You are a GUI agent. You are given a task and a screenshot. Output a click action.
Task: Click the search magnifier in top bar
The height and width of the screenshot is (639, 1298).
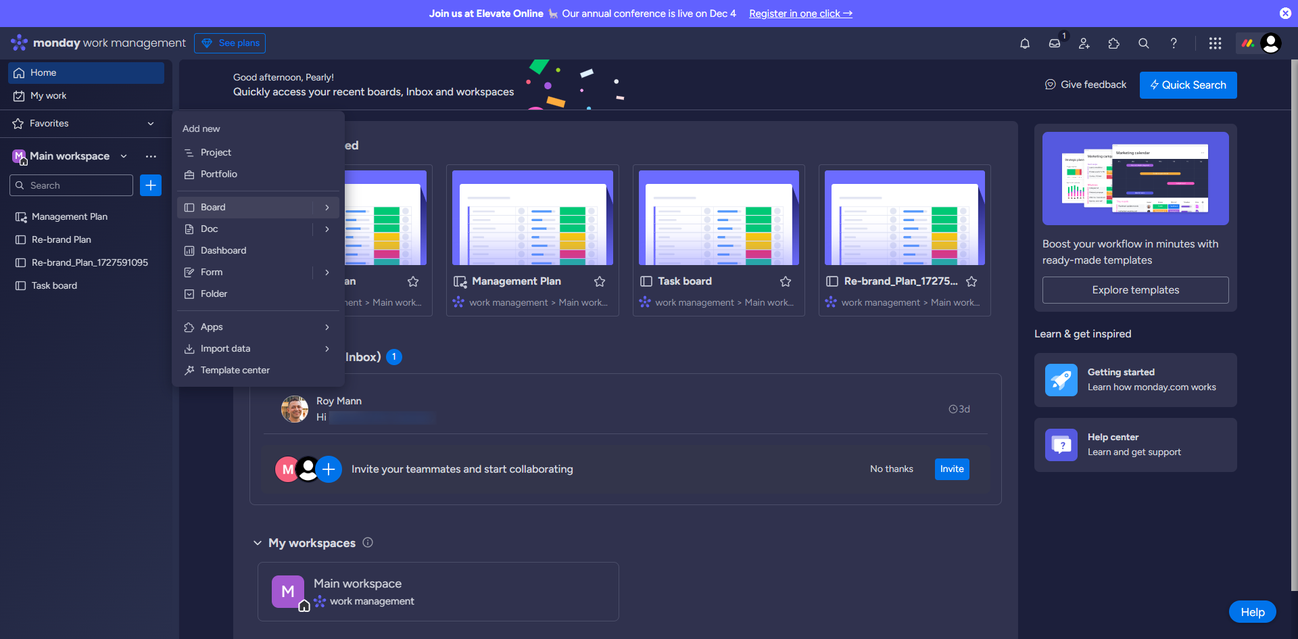click(1143, 43)
